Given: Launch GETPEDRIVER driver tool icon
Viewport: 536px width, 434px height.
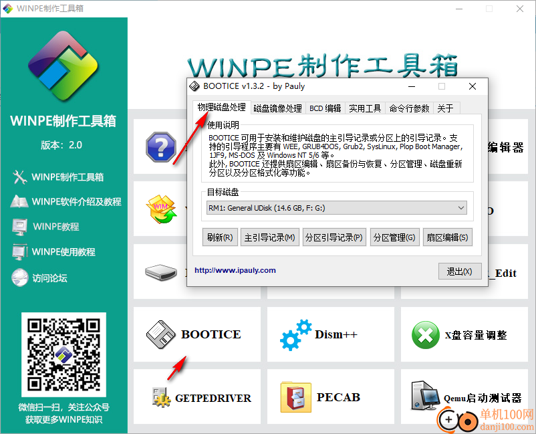Looking at the screenshot, I should pyautogui.click(x=161, y=397).
